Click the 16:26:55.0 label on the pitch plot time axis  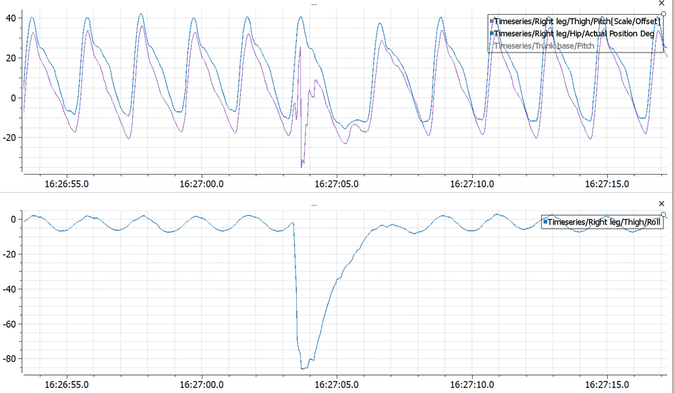(67, 184)
